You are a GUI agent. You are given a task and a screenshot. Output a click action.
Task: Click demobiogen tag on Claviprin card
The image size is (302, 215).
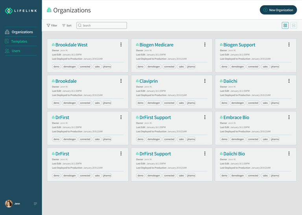click(x=154, y=103)
